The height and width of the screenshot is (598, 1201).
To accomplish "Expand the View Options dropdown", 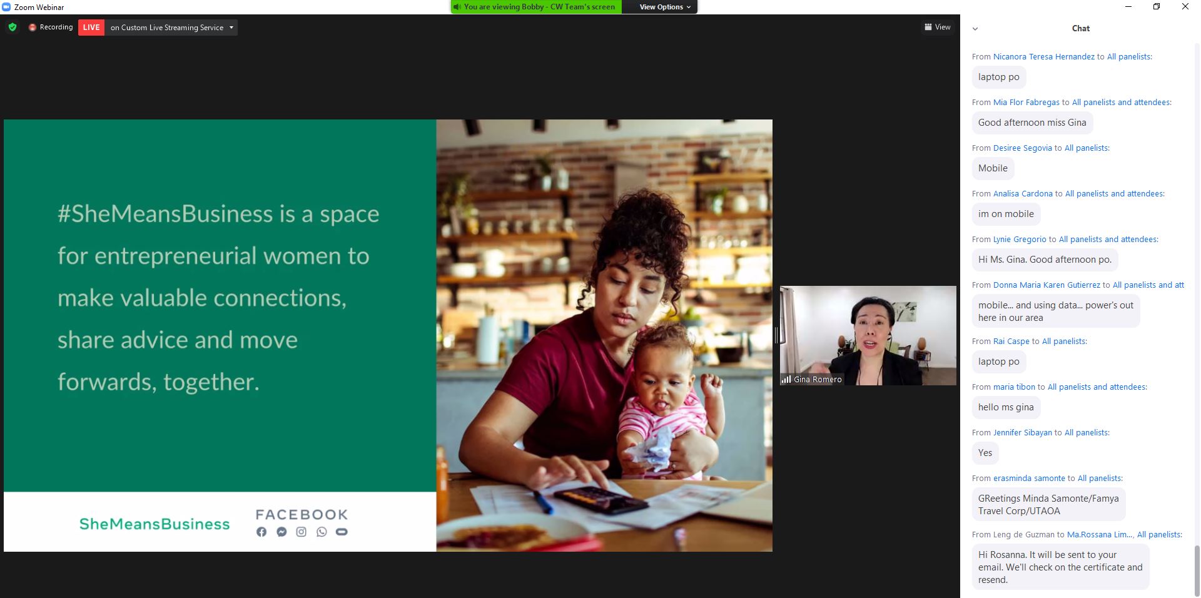I will click(665, 7).
